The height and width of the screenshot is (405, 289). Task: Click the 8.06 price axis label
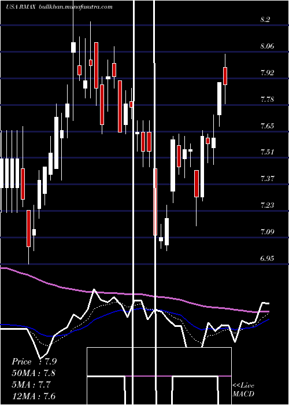pyautogui.click(x=267, y=46)
